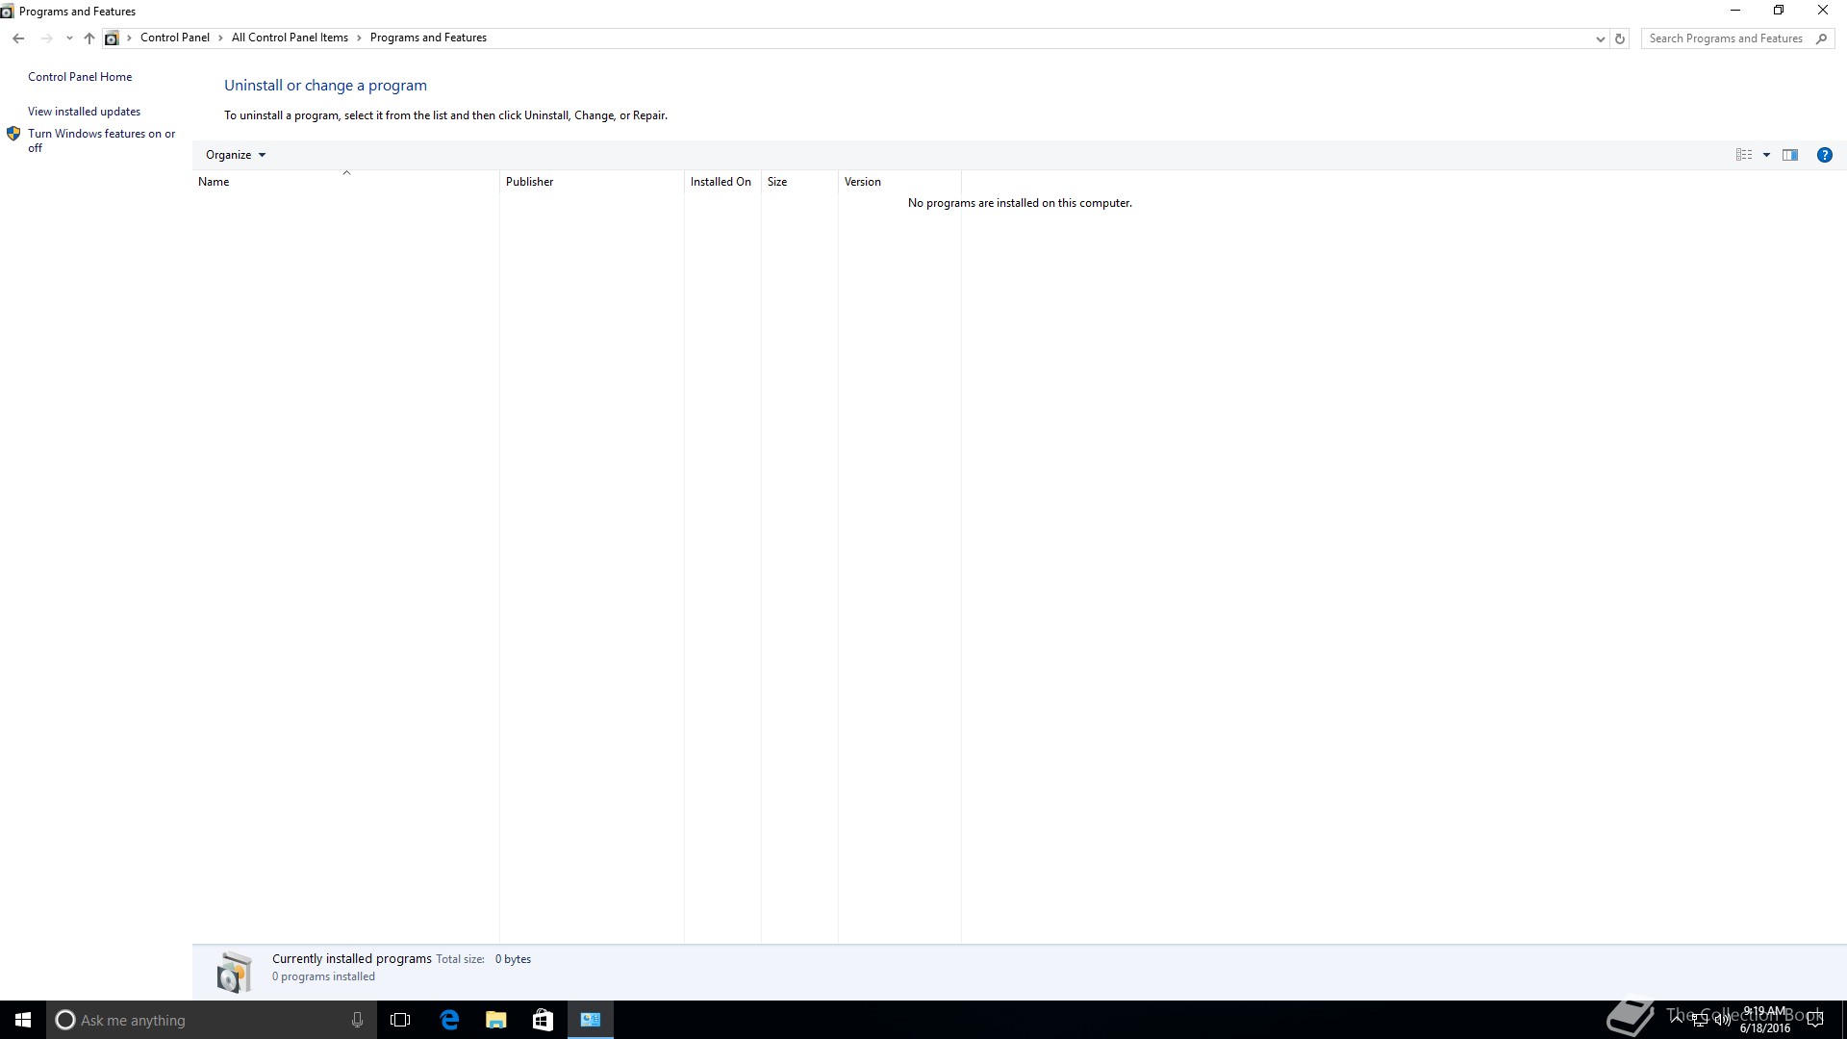
Task: Click '0 programs installed' status text
Action: (323, 976)
